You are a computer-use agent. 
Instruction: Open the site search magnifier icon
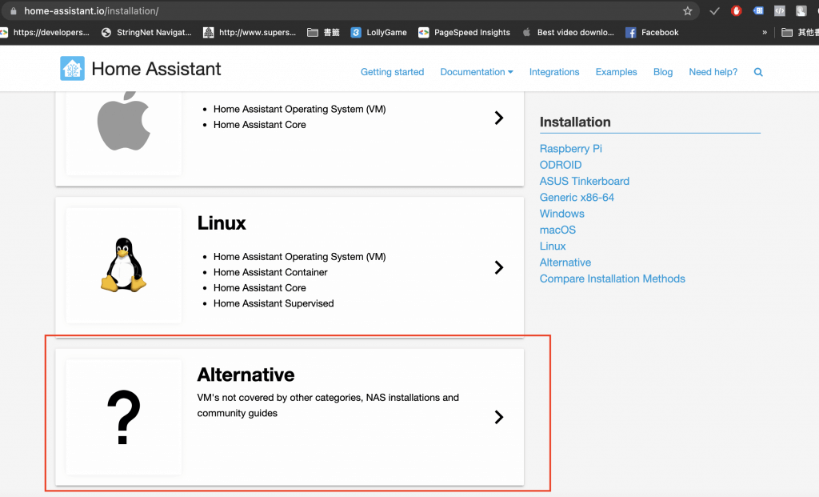pyautogui.click(x=758, y=72)
